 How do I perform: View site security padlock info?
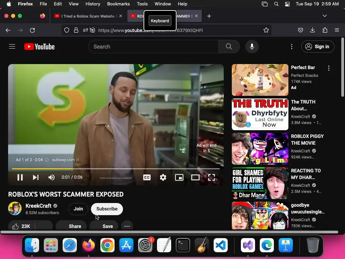point(76,30)
